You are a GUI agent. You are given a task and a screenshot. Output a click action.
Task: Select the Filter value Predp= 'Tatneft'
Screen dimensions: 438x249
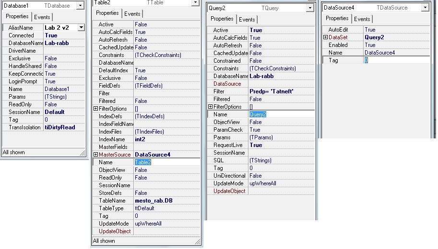point(271,91)
